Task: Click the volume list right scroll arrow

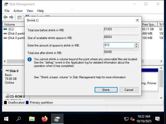Action: [x=161, y=61]
